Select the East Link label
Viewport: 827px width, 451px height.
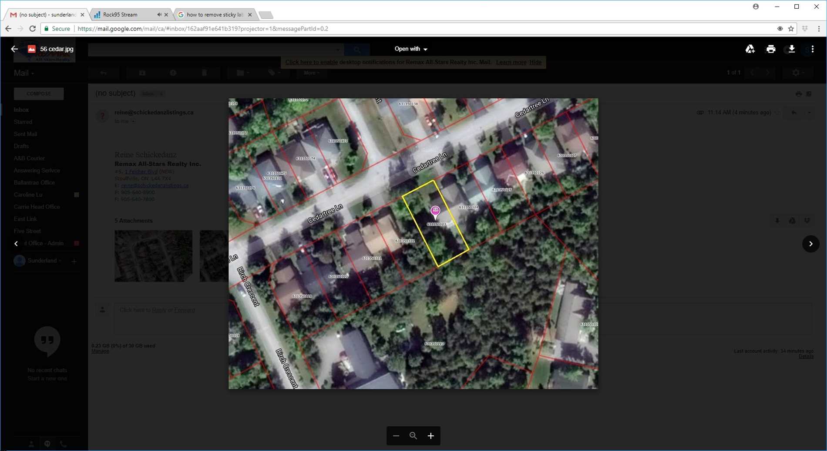(25, 219)
